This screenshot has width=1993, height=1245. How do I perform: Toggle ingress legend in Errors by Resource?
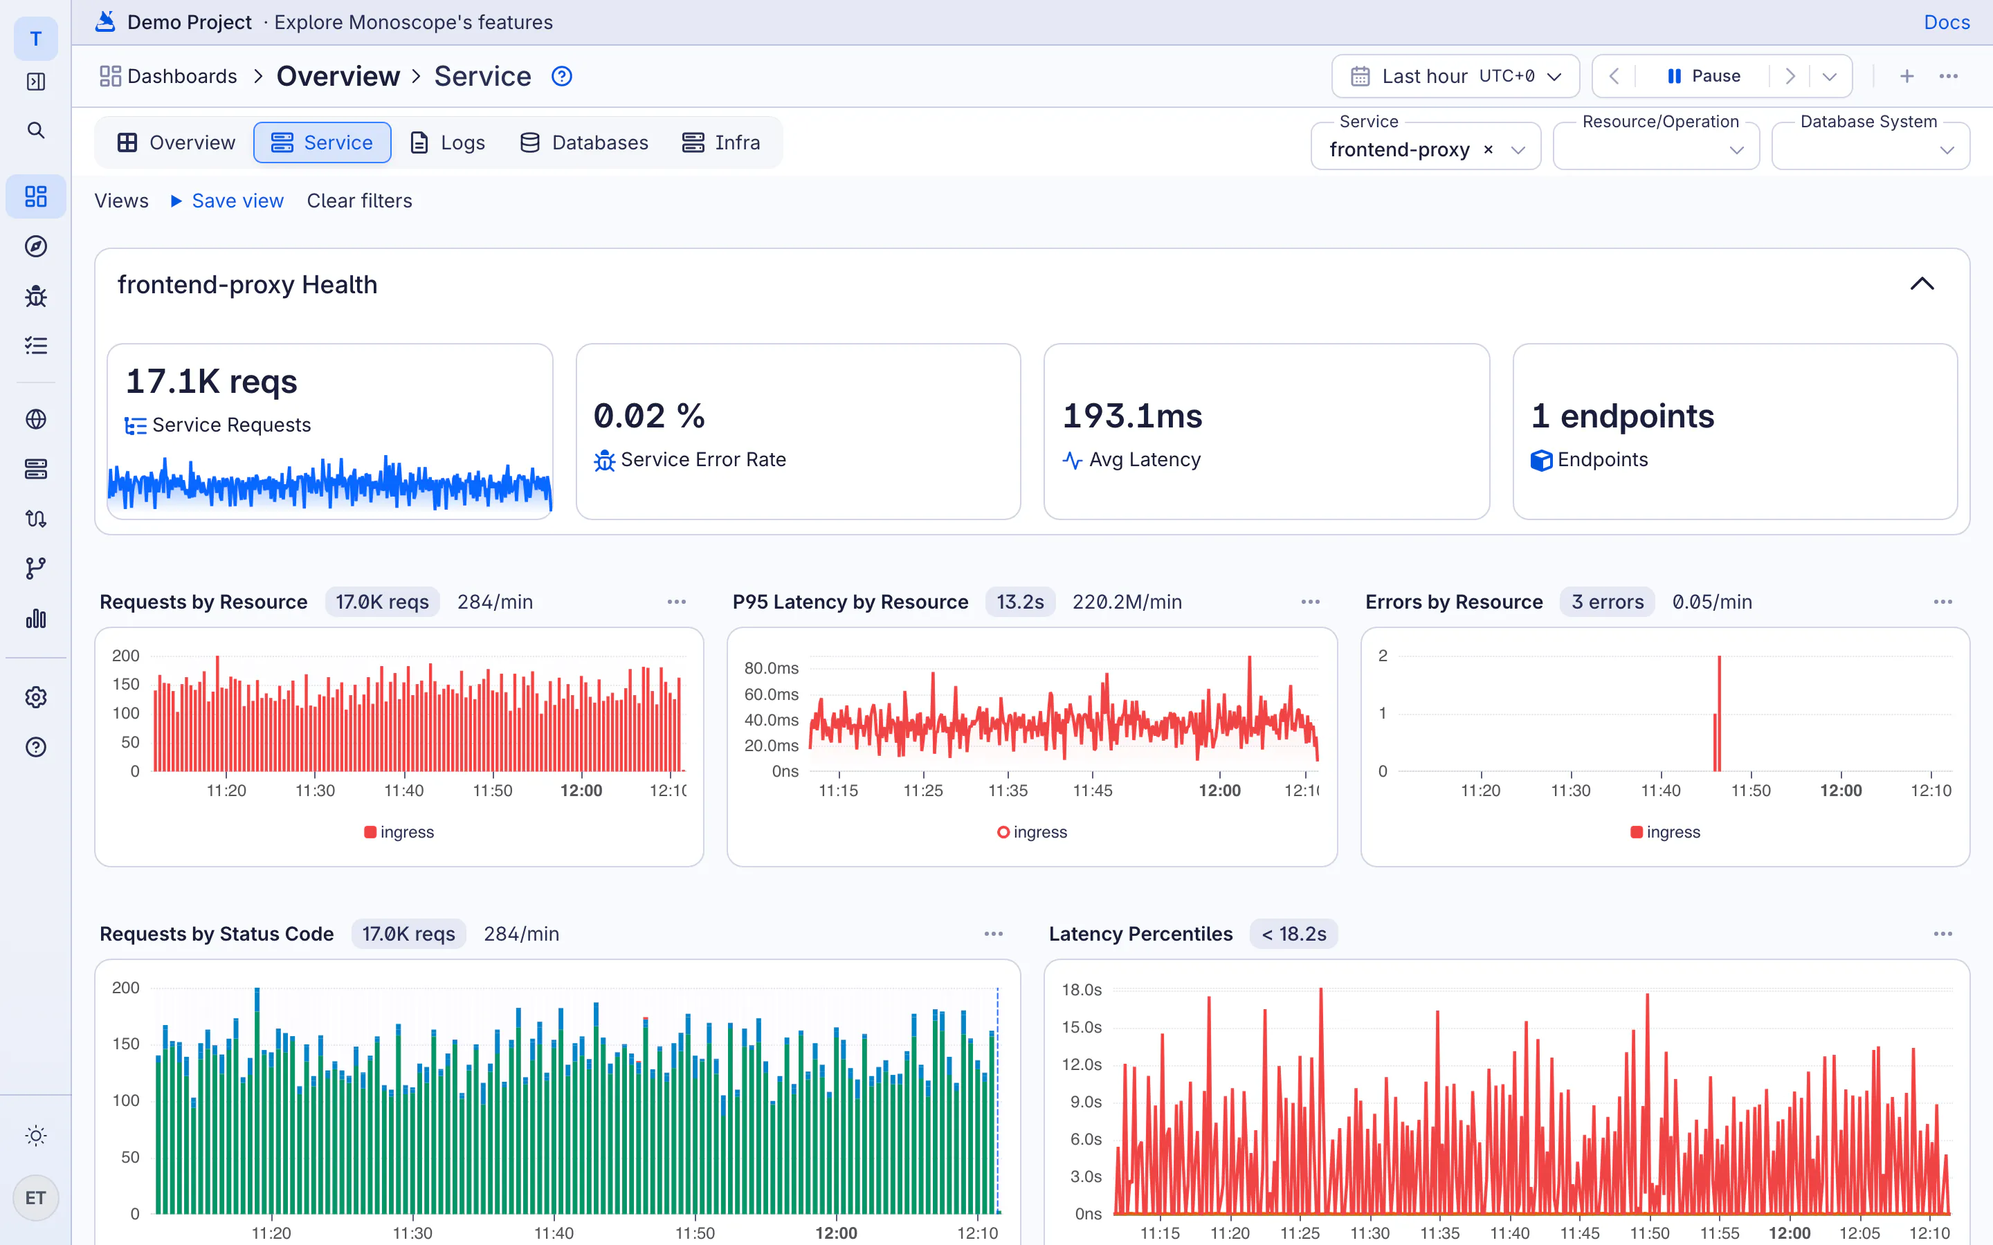1664,831
